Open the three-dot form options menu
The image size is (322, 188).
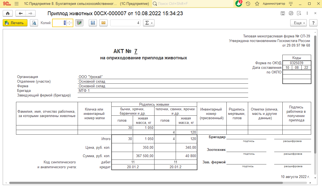307,13
